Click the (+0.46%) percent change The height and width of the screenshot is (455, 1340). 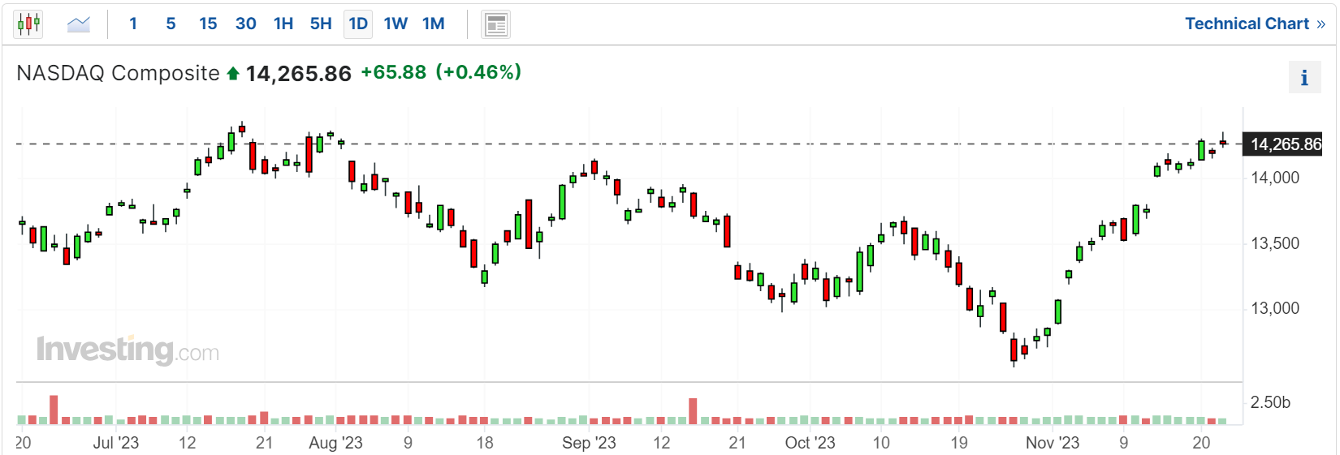[x=478, y=72]
